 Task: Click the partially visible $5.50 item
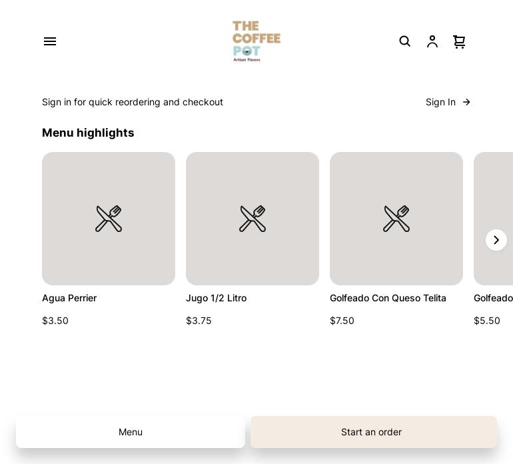[487, 321]
